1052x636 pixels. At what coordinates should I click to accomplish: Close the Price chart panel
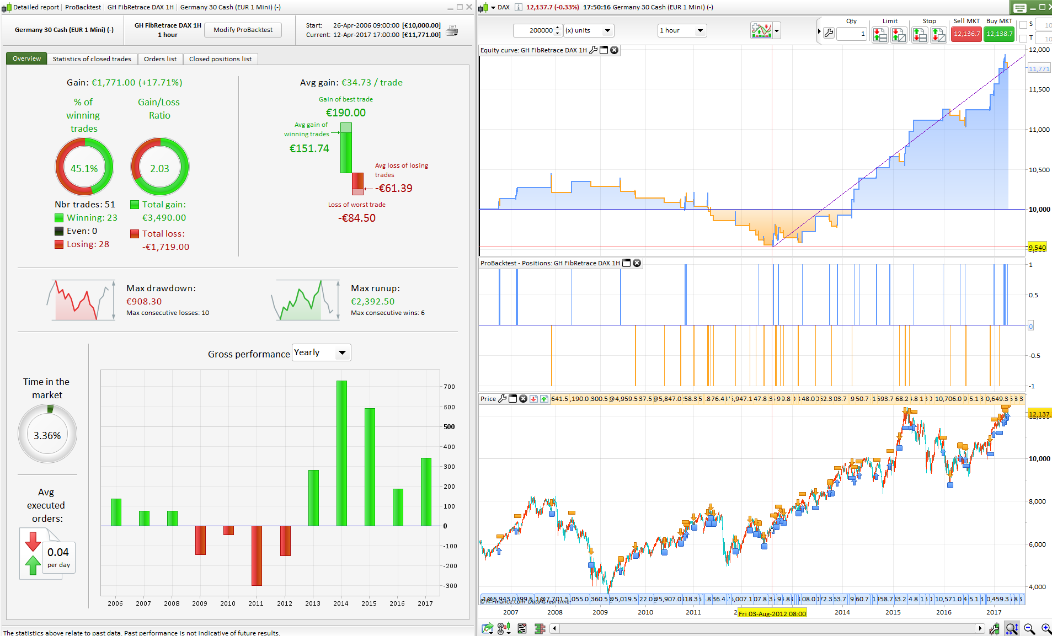click(x=524, y=399)
